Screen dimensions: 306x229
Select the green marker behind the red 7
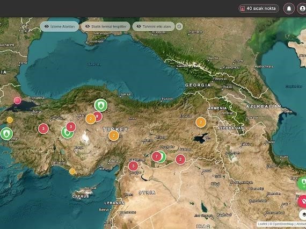click(x=163, y=157)
